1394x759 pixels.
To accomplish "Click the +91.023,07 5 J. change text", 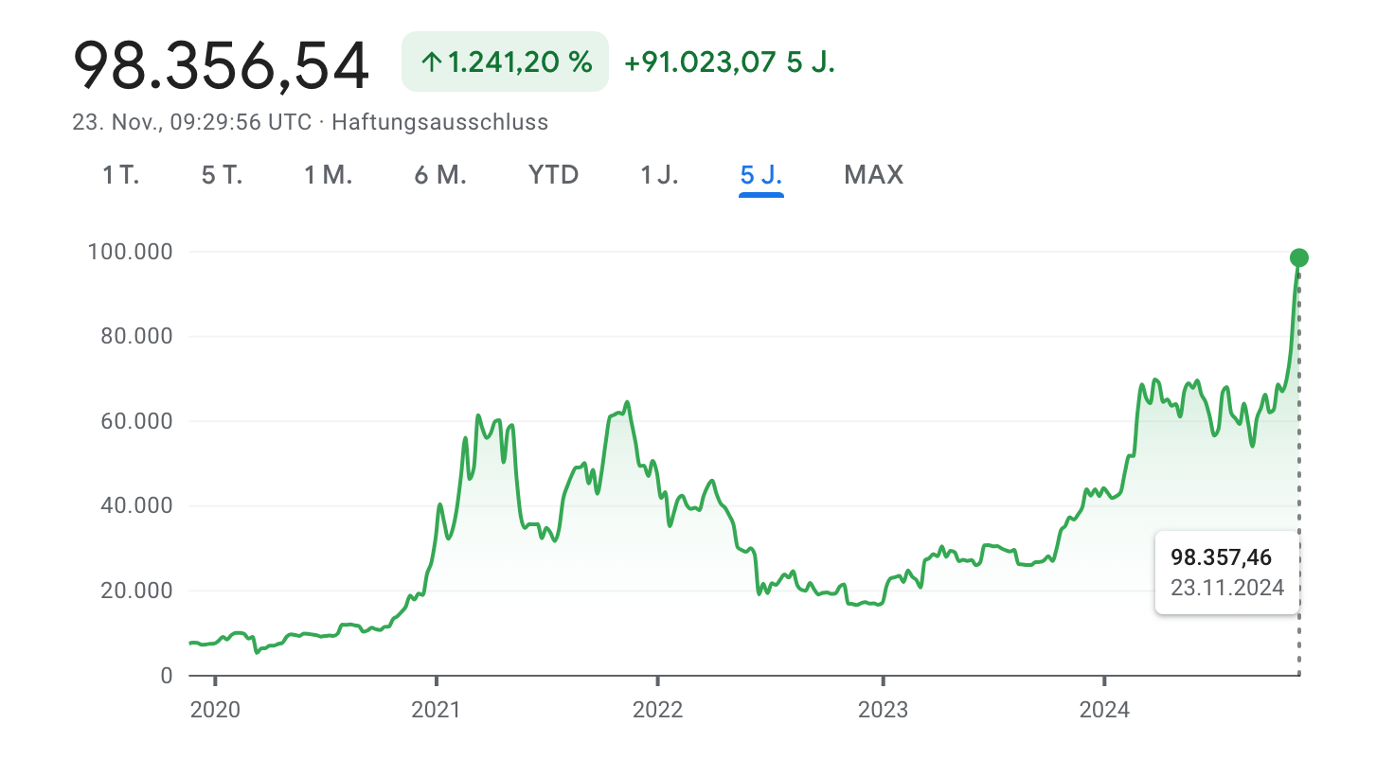I will point(730,62).
